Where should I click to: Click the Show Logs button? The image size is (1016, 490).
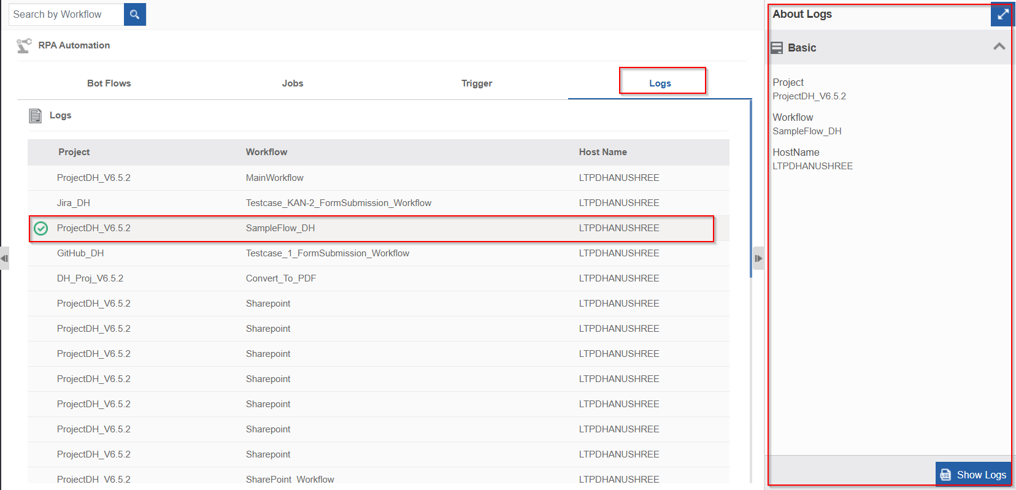pyautogui.click(x=973, y=475)
